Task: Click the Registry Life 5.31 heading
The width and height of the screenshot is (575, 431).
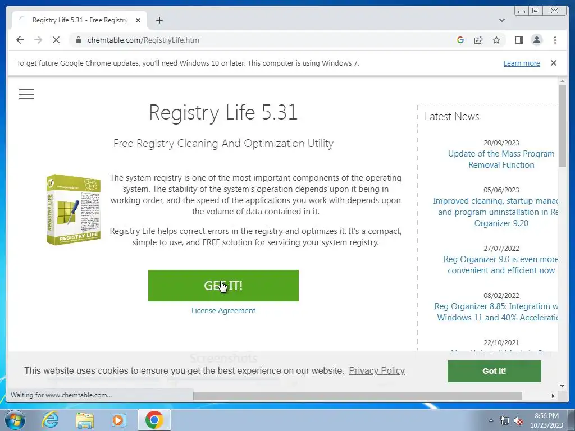Action: coord(223,112)
